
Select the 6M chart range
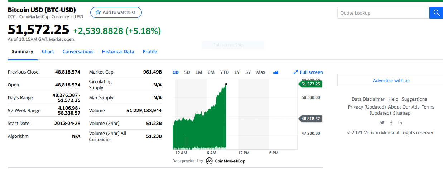211,72
